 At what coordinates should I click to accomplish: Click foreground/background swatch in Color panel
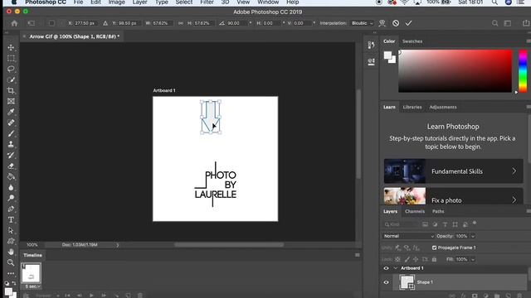point(389,57)
